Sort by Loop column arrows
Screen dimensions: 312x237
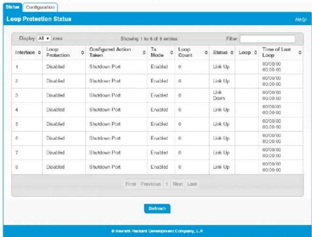(x=256, y=53)
